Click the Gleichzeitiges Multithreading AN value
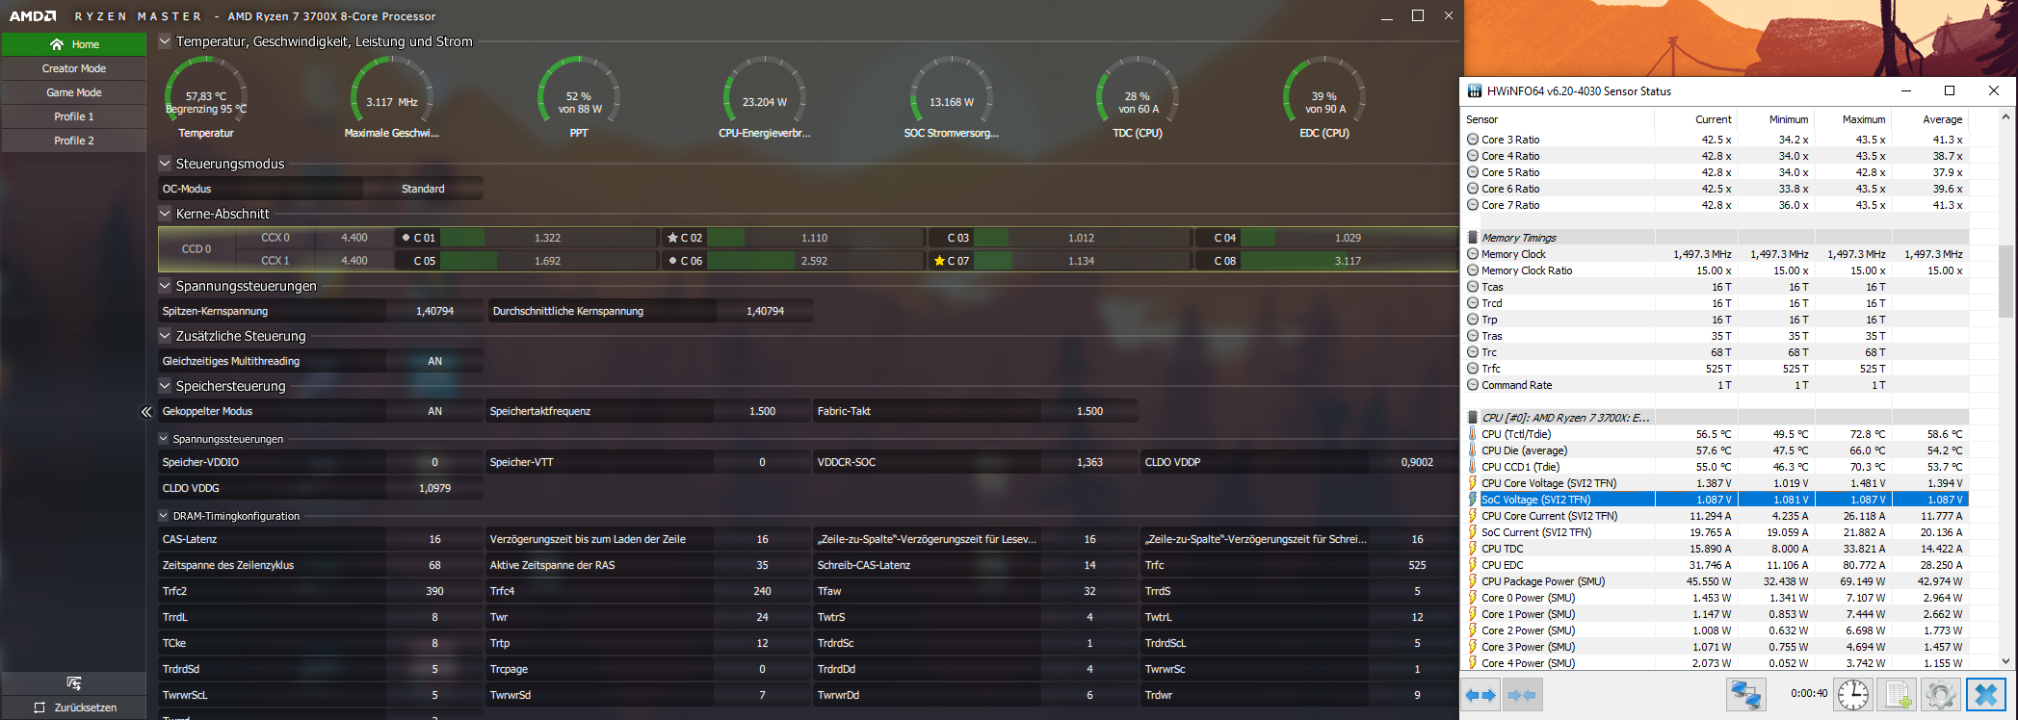 (x=434, y=361)
